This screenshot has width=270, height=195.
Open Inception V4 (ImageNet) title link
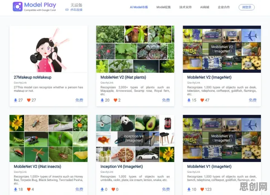click(x=122, y=166)
